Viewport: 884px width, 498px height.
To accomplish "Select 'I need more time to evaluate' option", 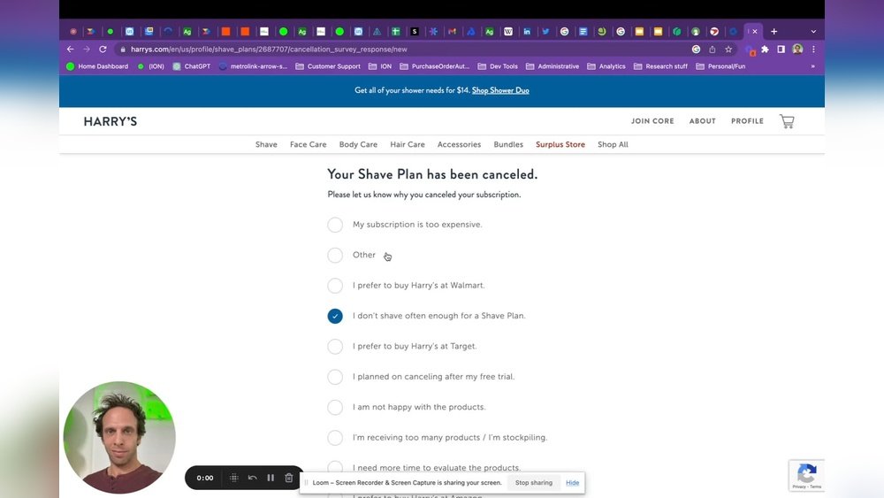I will point(335,467).
